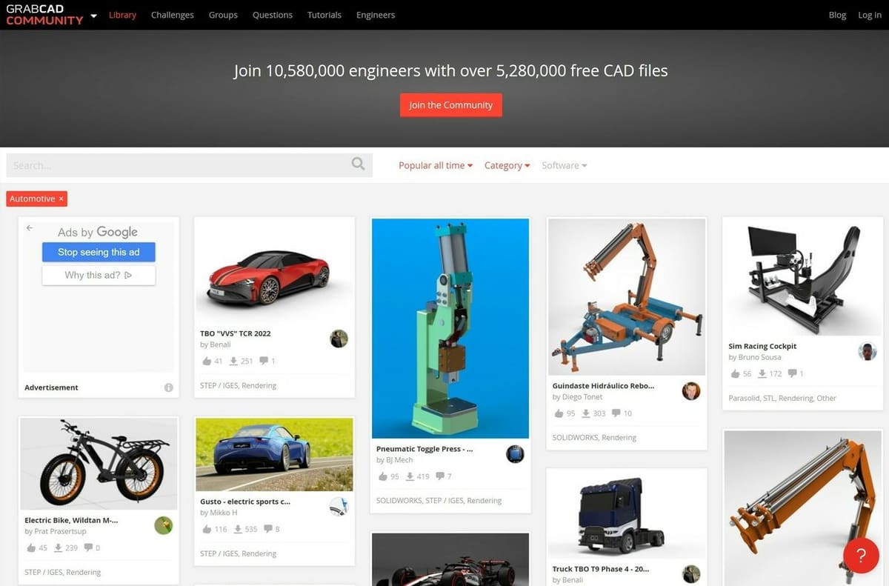Open the Software filter dropdown

[x=564, y=165]
